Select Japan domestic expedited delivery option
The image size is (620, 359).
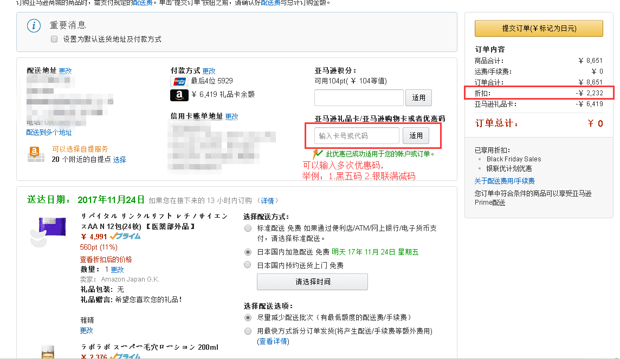pyautogui.click(x=248, y=252)
